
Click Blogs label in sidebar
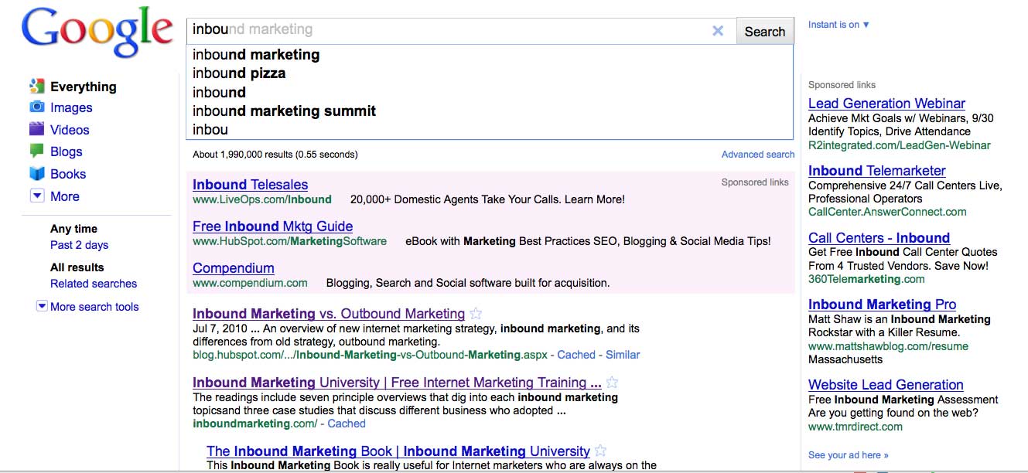(x=67, y=152)
